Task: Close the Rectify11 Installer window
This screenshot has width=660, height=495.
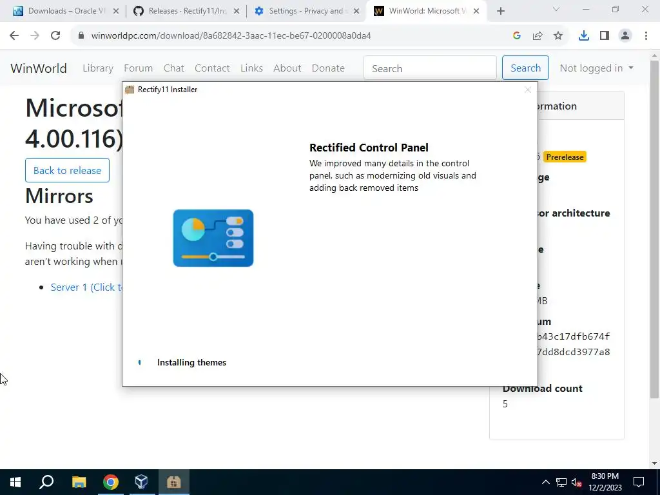Action: click(528, 89)
